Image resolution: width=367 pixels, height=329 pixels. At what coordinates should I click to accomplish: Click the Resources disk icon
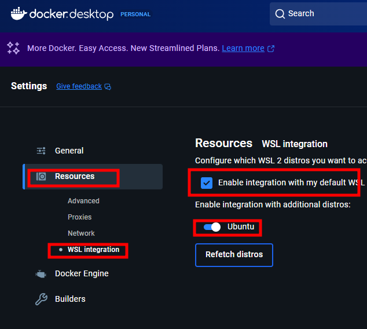tap(41, 176)
